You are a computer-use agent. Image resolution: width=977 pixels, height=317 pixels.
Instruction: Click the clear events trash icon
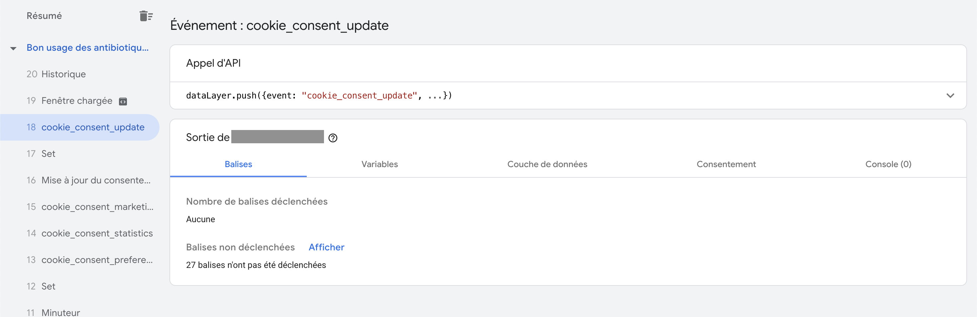146,16
